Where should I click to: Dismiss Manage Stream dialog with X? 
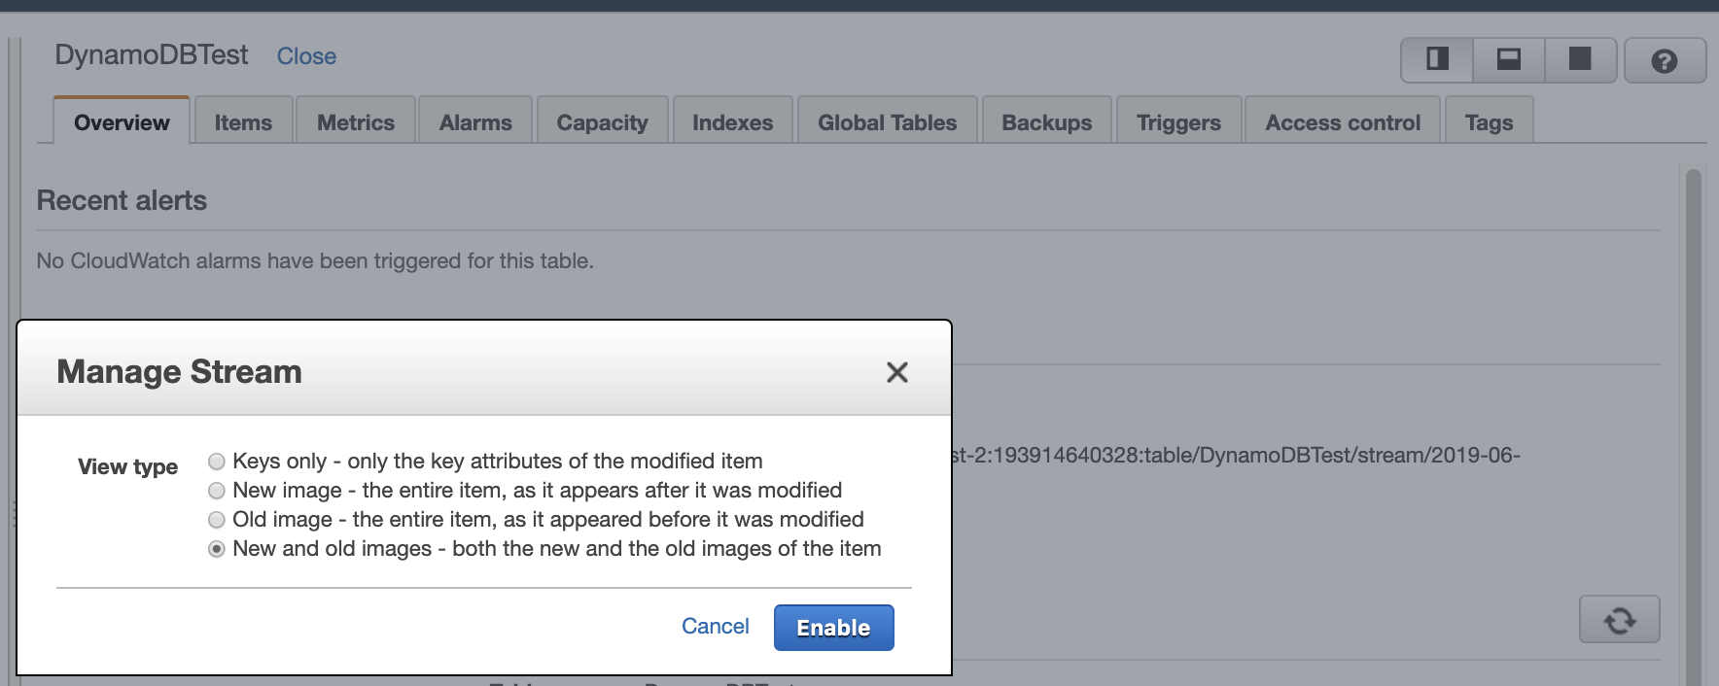896,372
